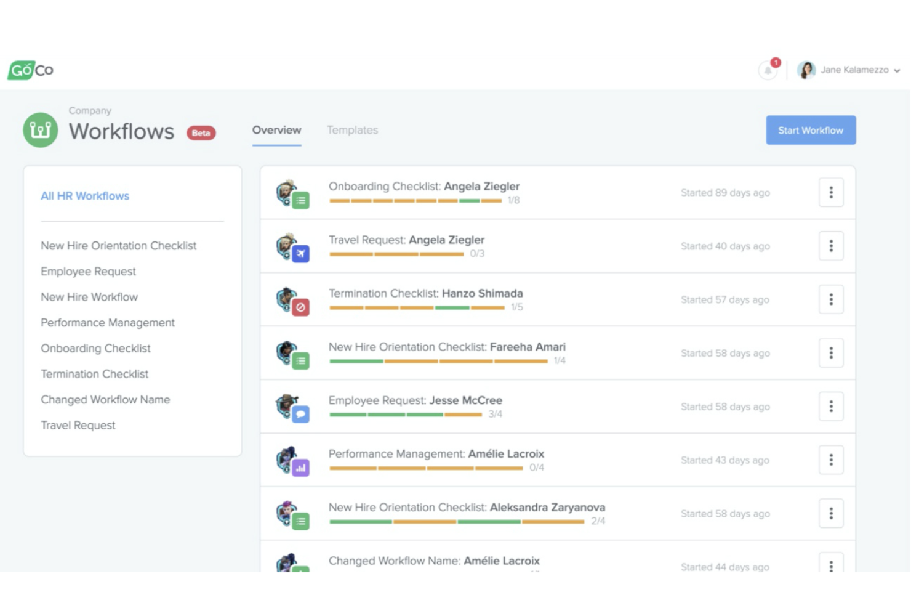Expand options for Aleksandra Zaryanova's workflow
Viewport: 911px width, 608px height.
coord(830,514)
